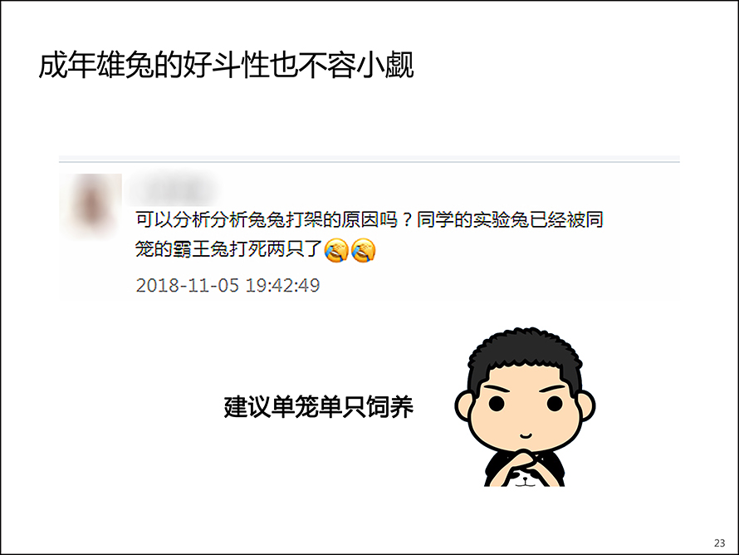The height and width of the screenshot is (555, 739).
Task: Select the bold text 建议单笼单只饲养
Action: pos(319,407)
